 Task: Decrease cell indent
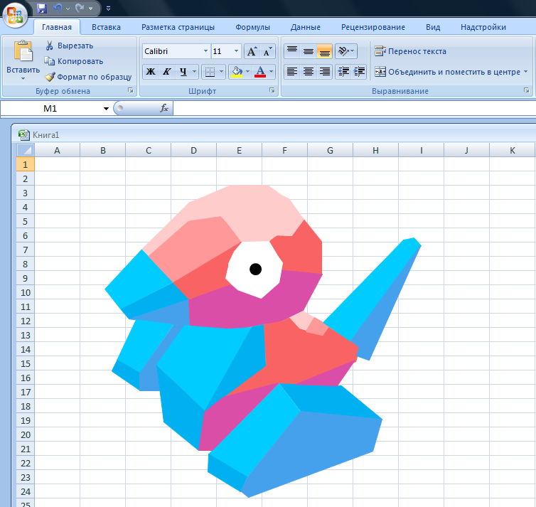point(343,72)
